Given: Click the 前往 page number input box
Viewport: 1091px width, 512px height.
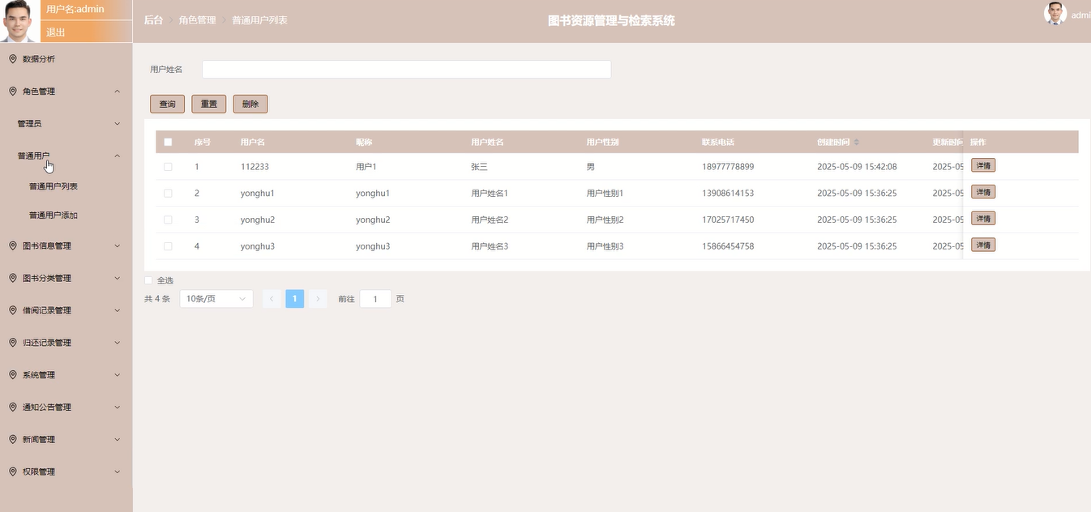Looking at the screenshot, I should click(375, 299).
